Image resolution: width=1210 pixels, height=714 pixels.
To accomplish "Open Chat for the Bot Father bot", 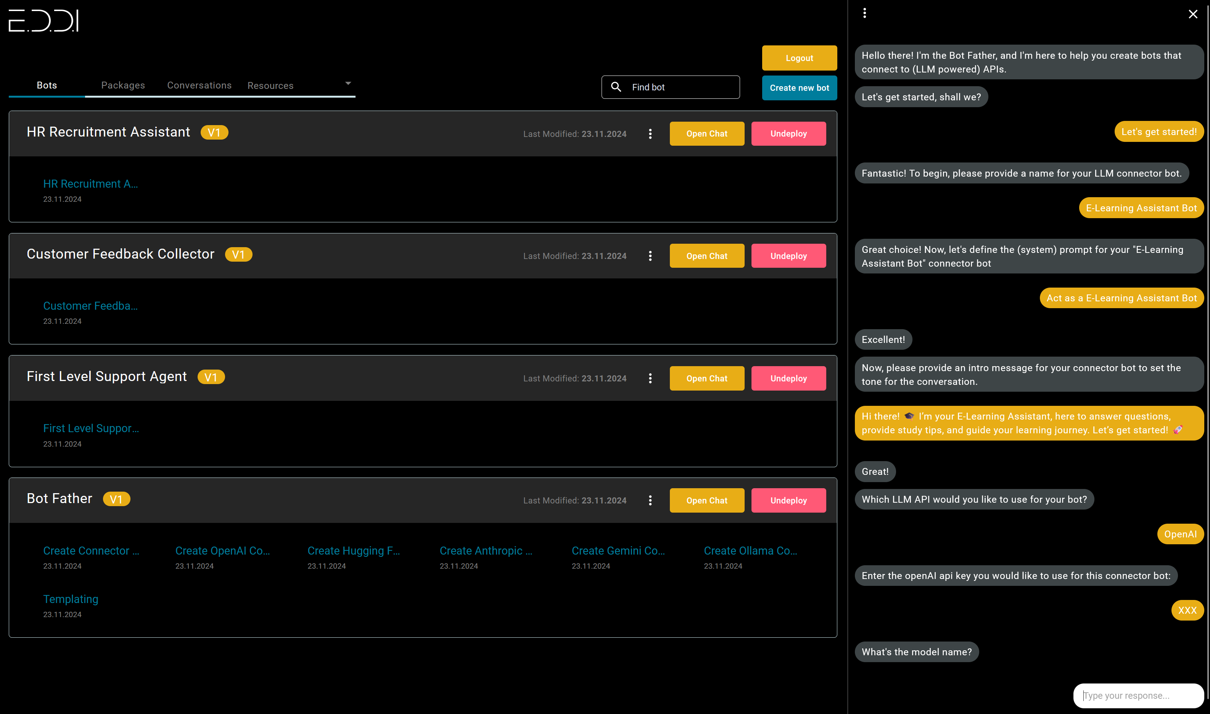I will coord(707,500).
